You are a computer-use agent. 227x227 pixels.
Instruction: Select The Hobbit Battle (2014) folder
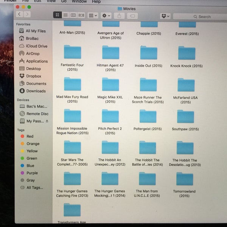point(148,148)
